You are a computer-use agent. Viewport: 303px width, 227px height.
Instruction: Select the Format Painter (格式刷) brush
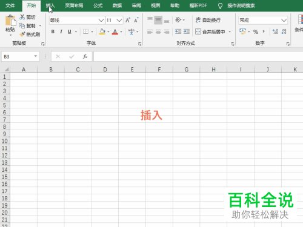click(x=22, y=35)
